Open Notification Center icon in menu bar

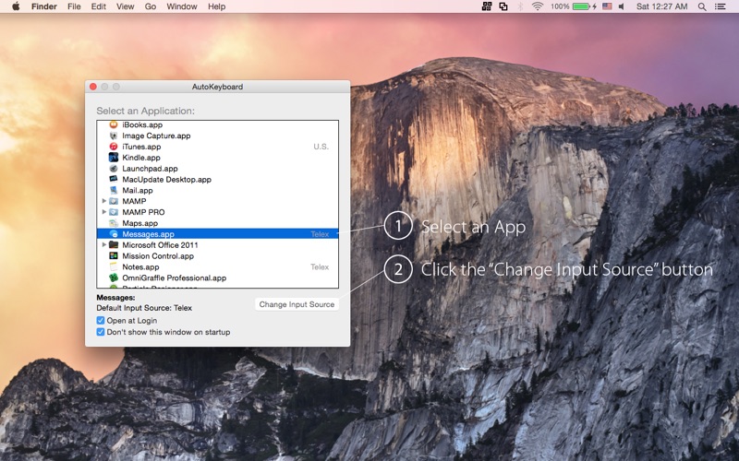[x=721, y=6]
